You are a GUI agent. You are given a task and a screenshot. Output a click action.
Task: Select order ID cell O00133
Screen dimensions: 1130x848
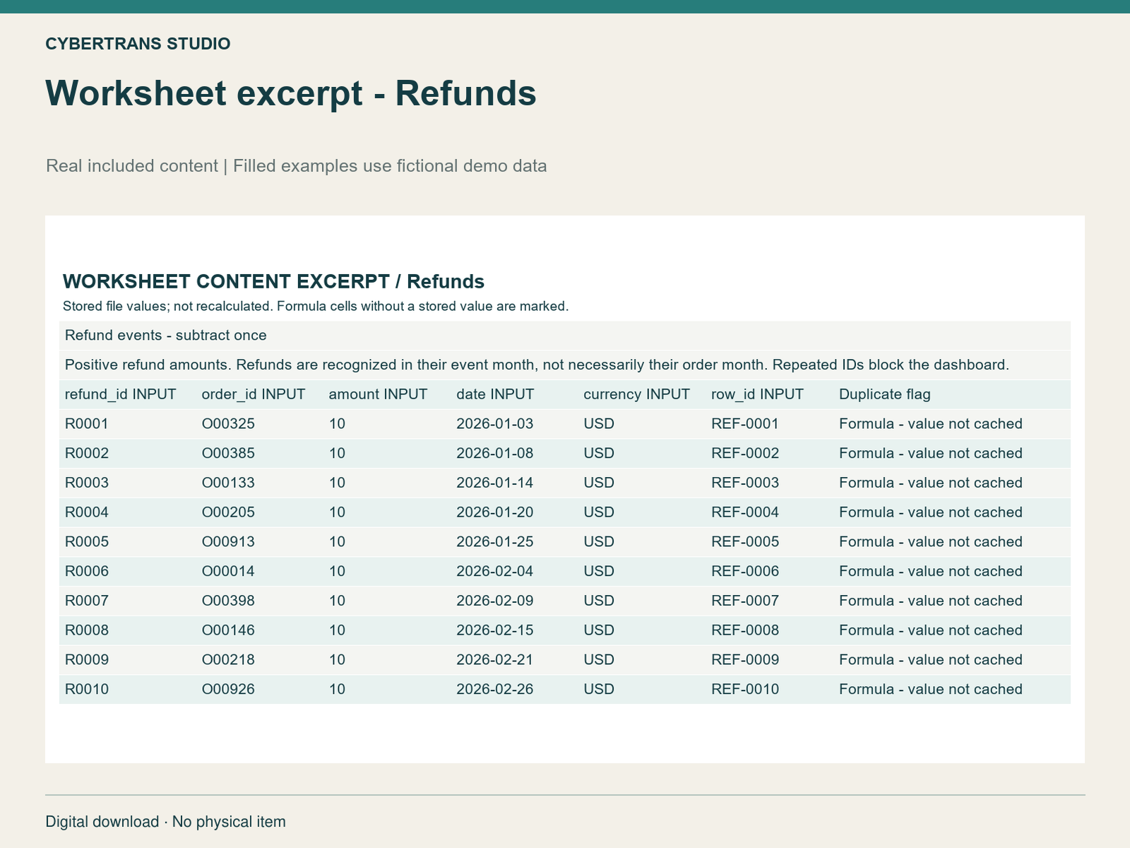coord(228,483)
